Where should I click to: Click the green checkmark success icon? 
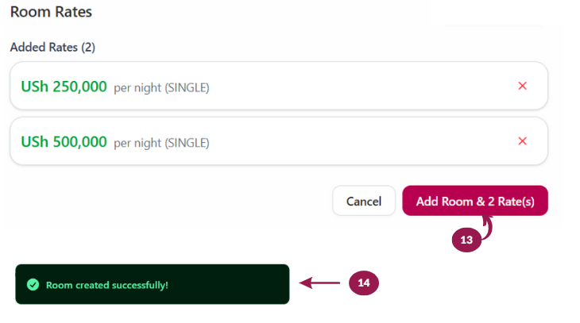pyautogui.click(x=33, y=284)
